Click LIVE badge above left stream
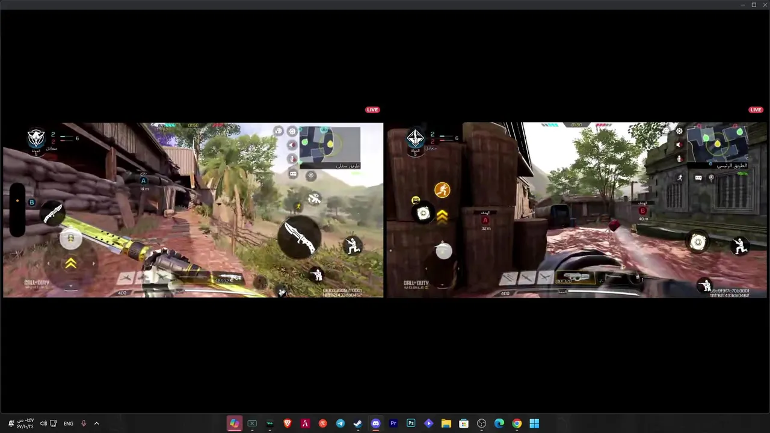770x433 pixels. coord(372,110)
